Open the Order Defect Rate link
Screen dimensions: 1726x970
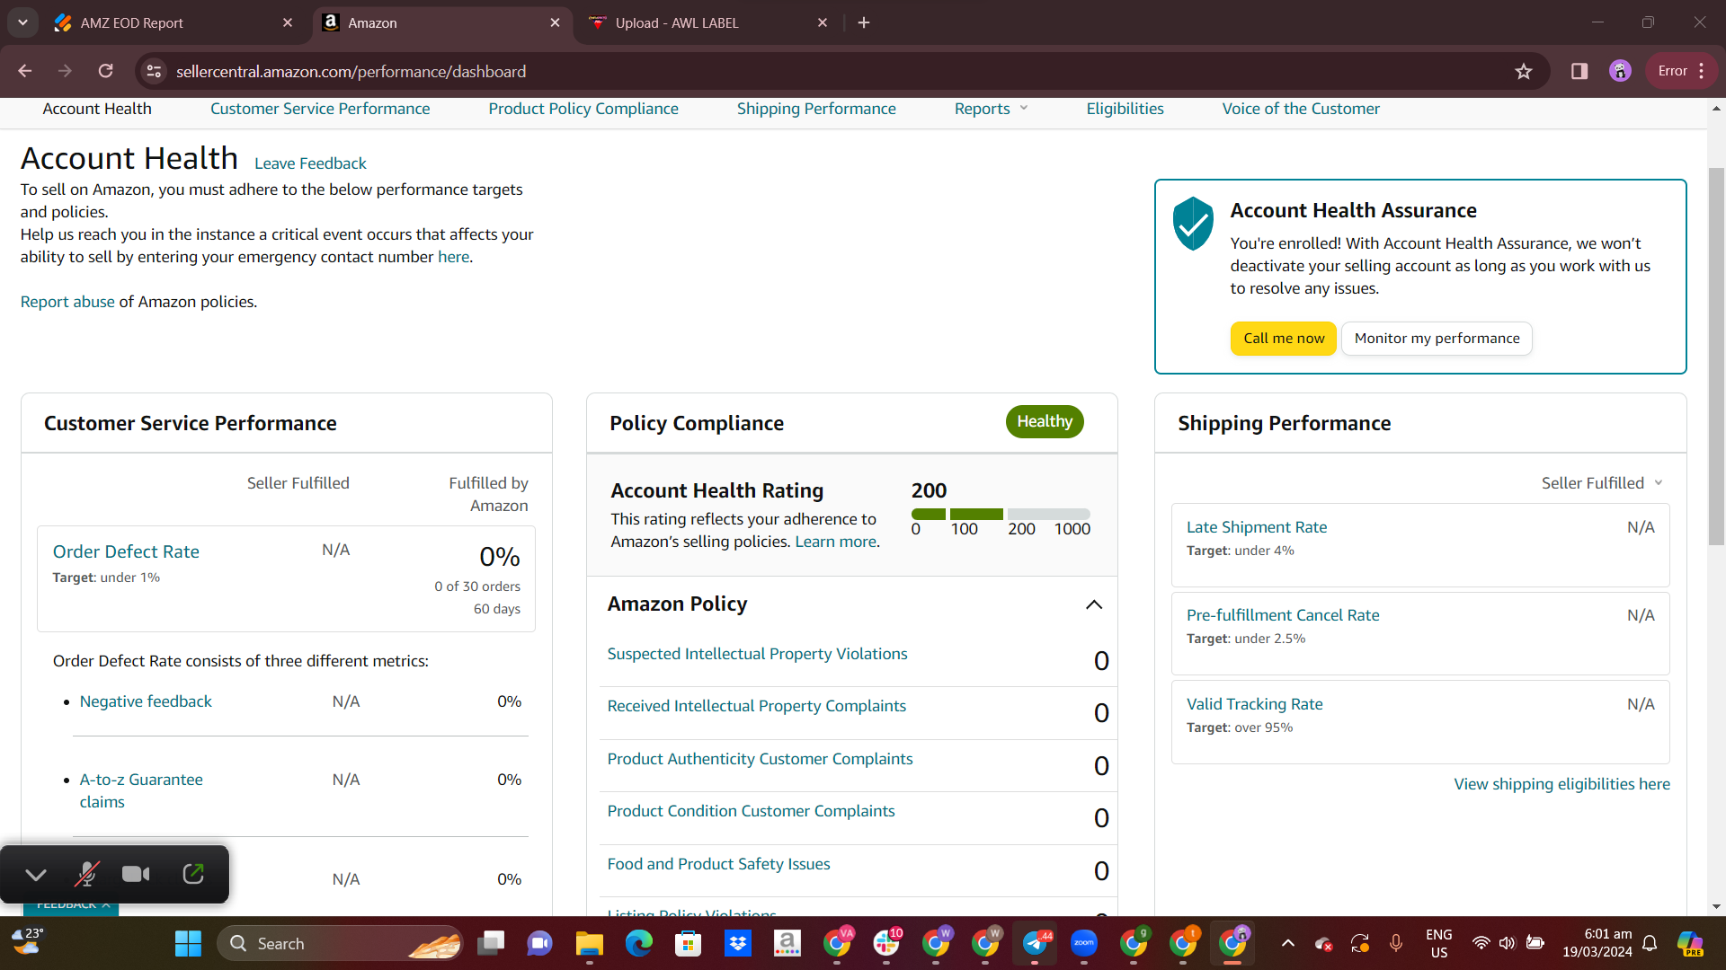click(x=126, y=551)
